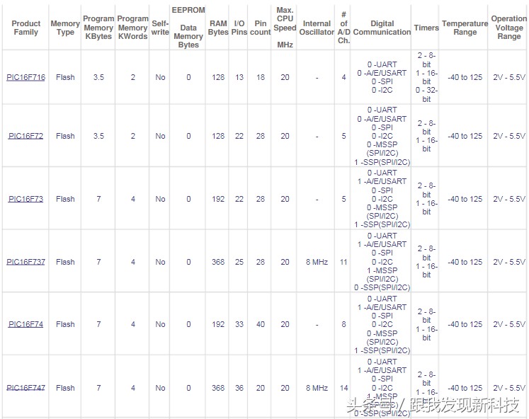Select A/D channels value 8 for PIC16F74
This screenshot has height=419, width=529.
pos(343,324)
